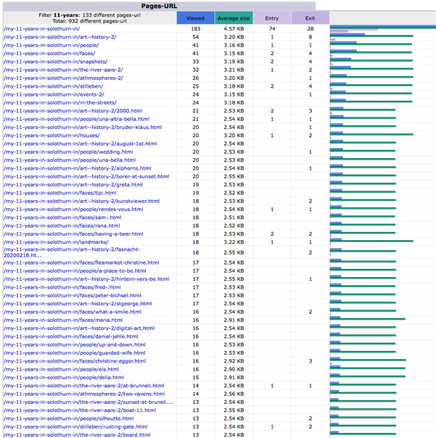Open the guarded-wife.html link
Viewport: 436px width, 438px height.
coord(74,353)
